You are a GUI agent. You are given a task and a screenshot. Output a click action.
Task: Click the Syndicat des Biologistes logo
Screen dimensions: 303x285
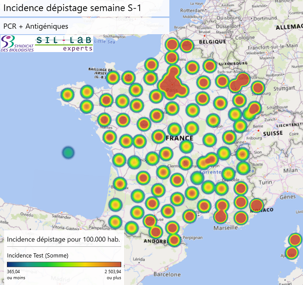17,44
